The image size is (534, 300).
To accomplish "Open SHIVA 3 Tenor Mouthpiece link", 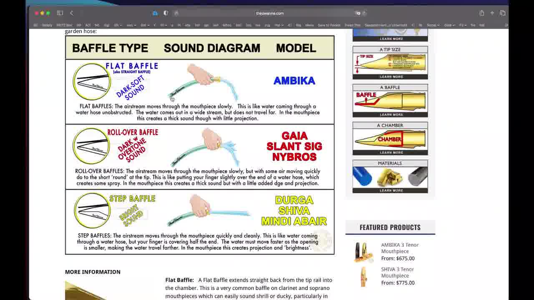I will click(397, 272).
